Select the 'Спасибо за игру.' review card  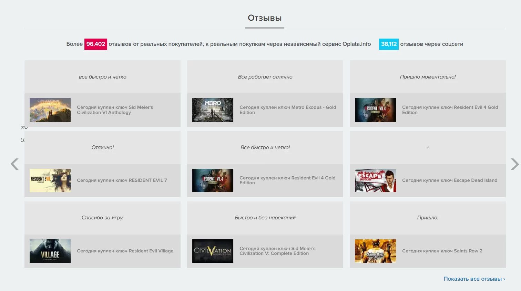[102, 218]
